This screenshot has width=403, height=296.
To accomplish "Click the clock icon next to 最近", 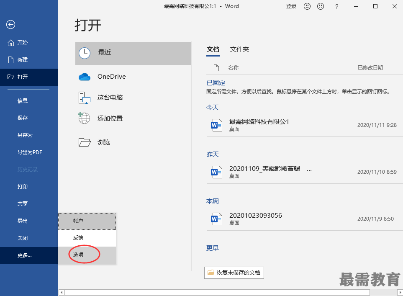I will pyautogui.click(x=84, y=53).
